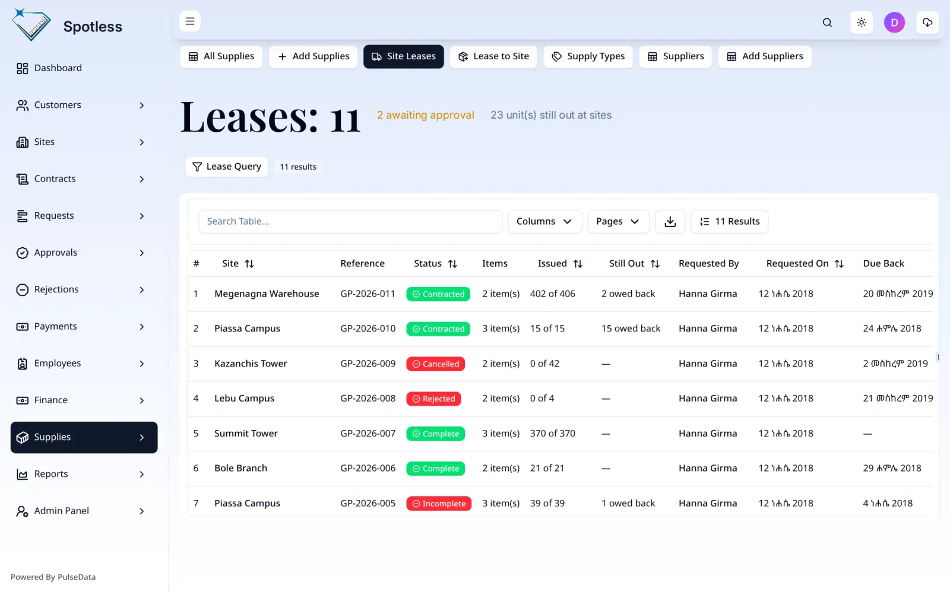Expand the Sites sidebar chevron

click(x=142, y=142)
